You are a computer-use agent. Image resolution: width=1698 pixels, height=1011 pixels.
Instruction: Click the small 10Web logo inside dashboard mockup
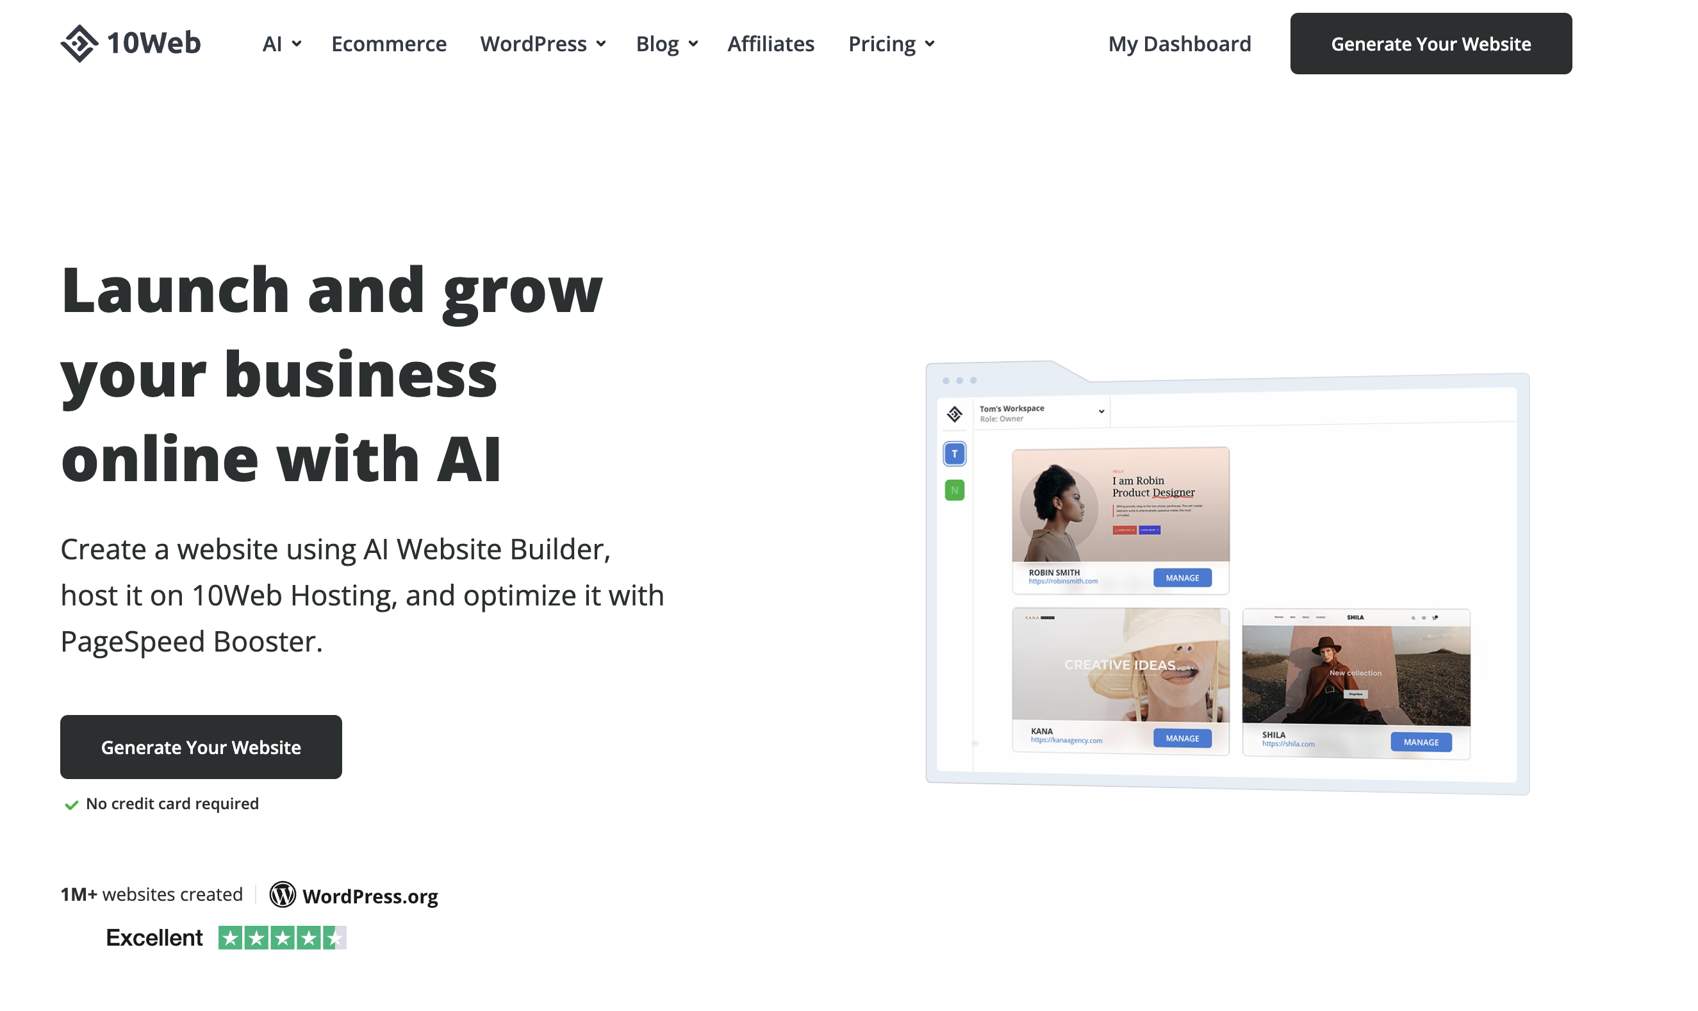pos(955,415)
